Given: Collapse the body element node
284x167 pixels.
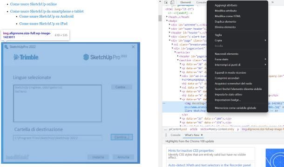Looking at the screenshot, I should [167, 21].
